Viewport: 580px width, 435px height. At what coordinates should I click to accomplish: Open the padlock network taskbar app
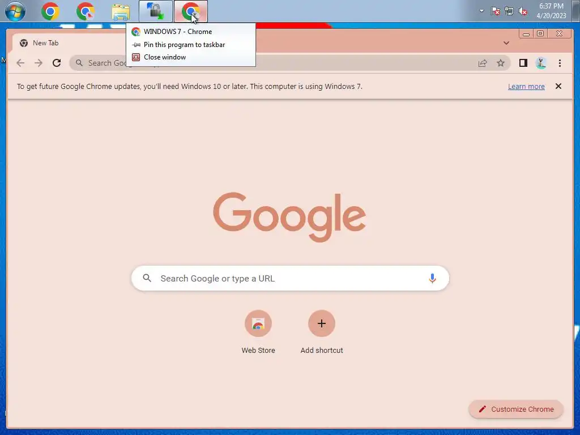(x=156, y=11)
